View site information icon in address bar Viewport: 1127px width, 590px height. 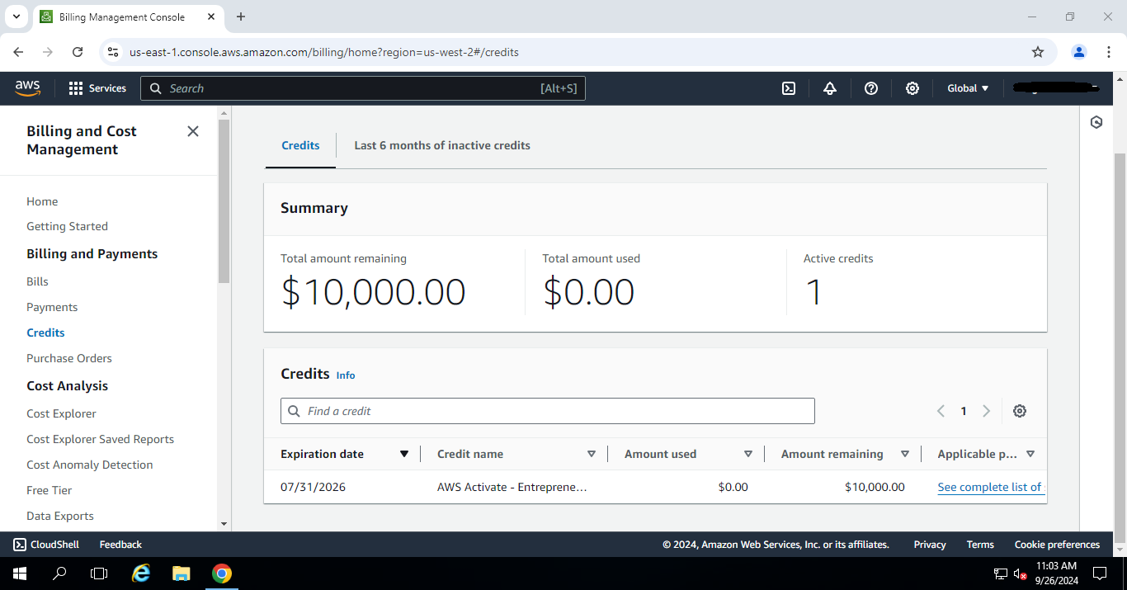(x=114, y=52)
